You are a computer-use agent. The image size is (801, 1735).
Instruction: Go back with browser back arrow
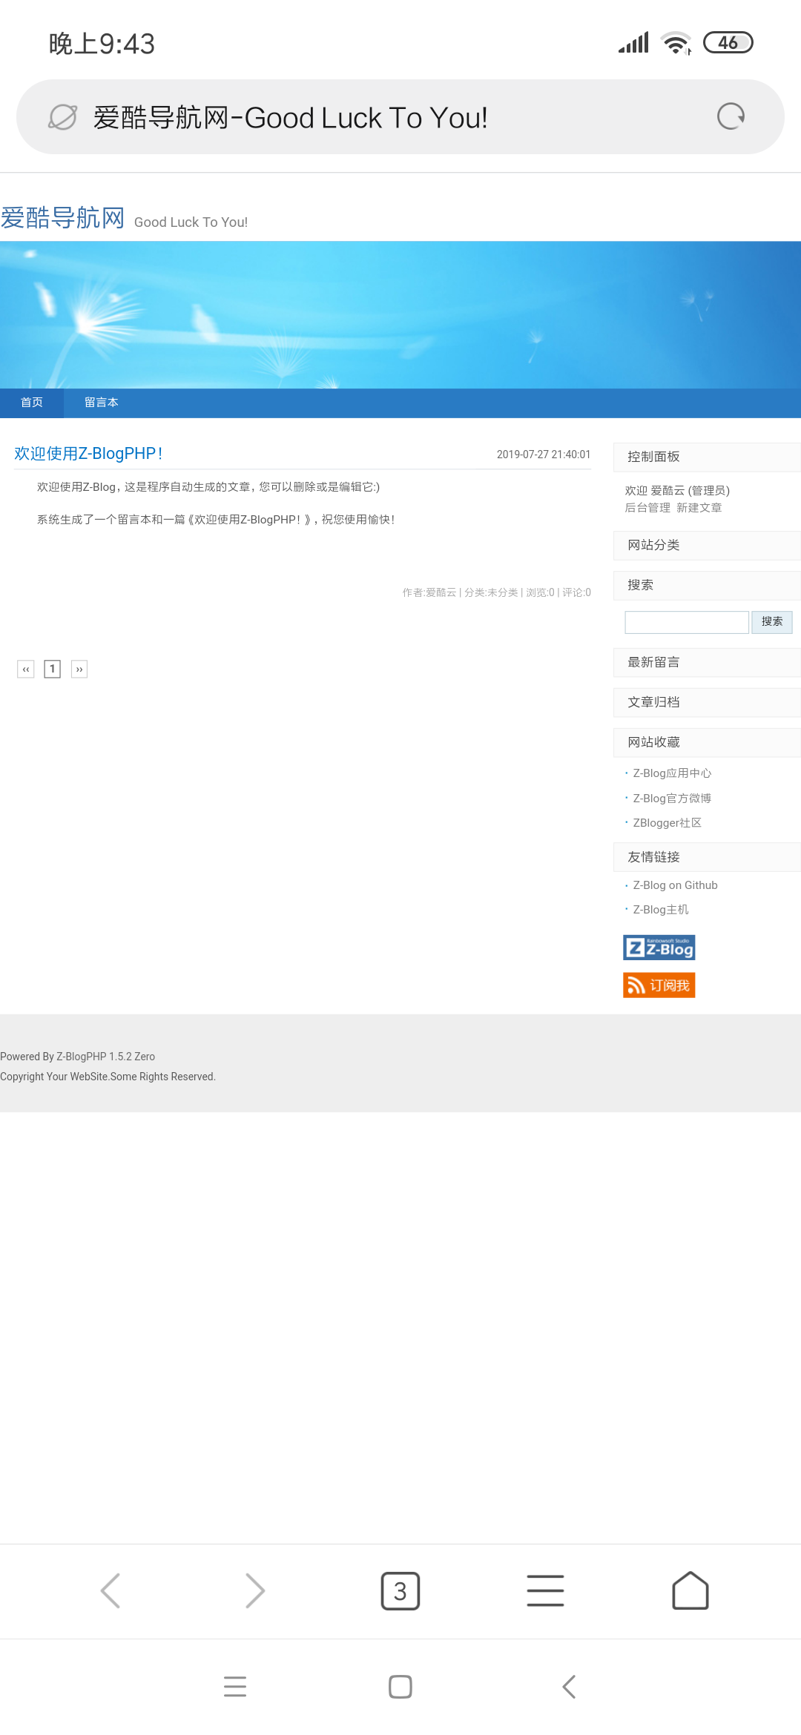111,1590
